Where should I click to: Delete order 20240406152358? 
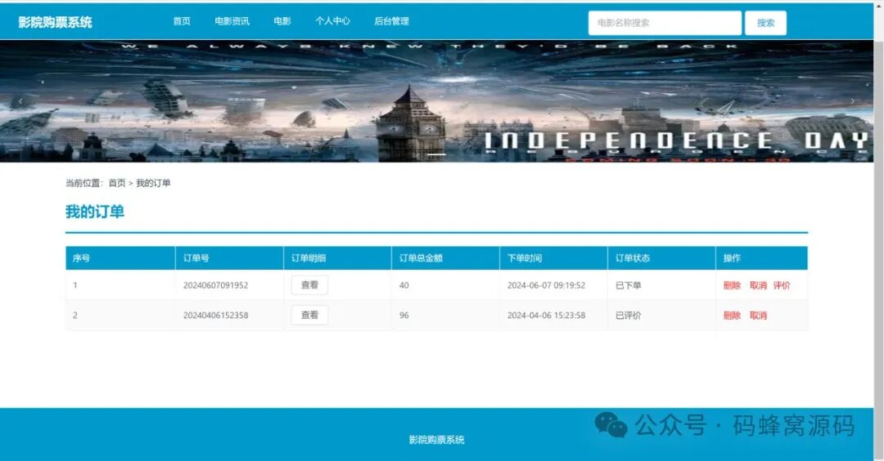click(732, 316)
